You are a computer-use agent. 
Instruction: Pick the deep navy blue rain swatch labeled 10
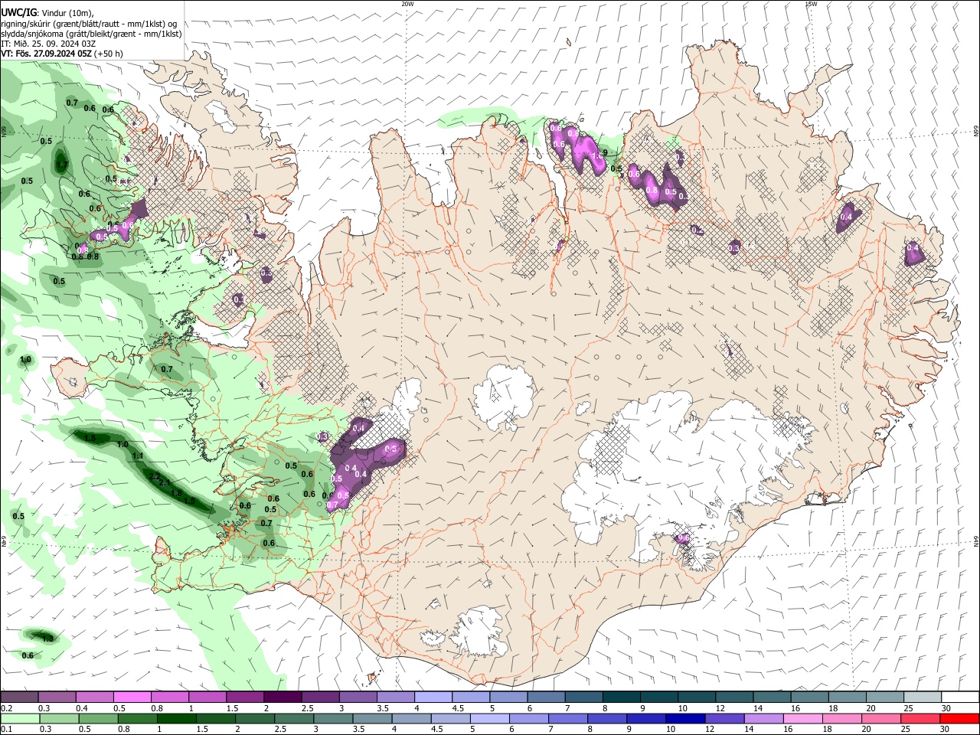(x=684, y=718)
